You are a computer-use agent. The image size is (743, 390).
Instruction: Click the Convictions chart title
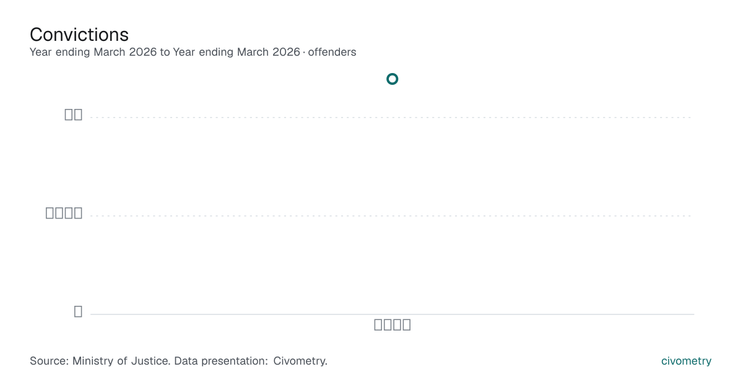[79, 34]
